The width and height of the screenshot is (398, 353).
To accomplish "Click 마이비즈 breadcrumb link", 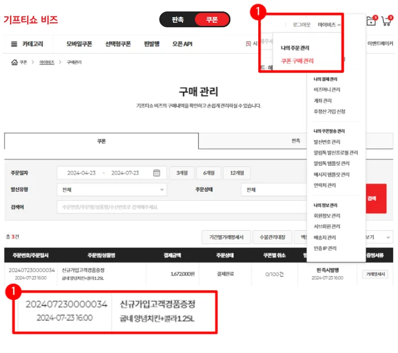I will (x=46, y=62).
